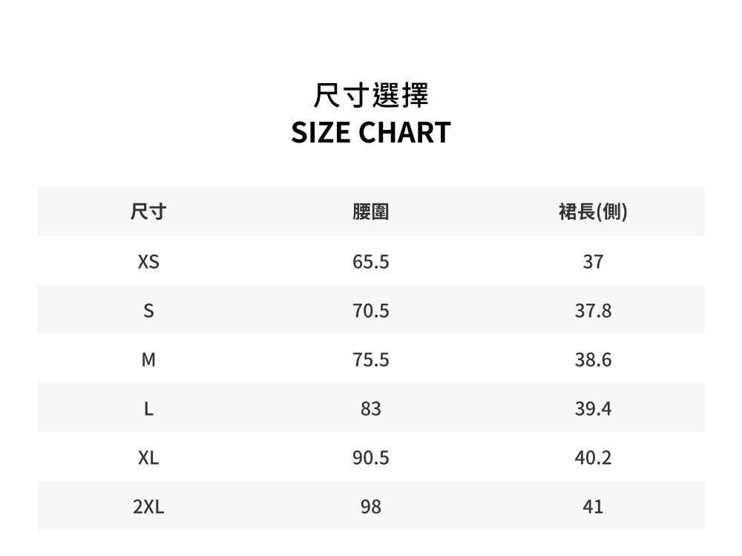
Task: Click the 70.5 waist value
Action: (370, 311)
